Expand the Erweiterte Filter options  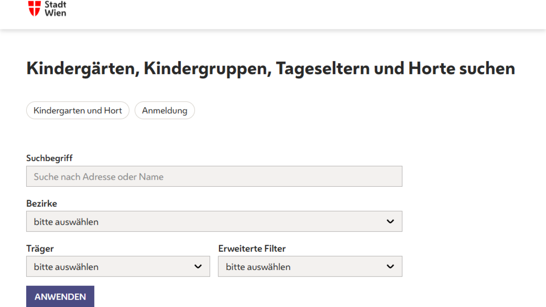click(310, 266)
